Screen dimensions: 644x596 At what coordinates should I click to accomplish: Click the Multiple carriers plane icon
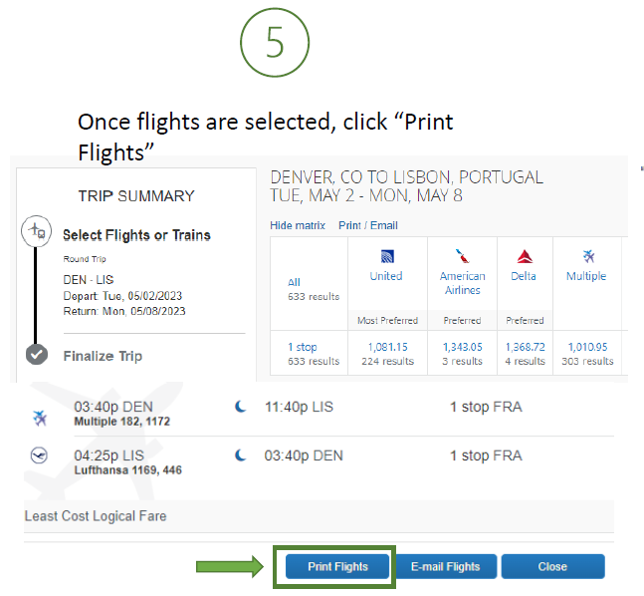pyautogui.click(x=586, y=257)
